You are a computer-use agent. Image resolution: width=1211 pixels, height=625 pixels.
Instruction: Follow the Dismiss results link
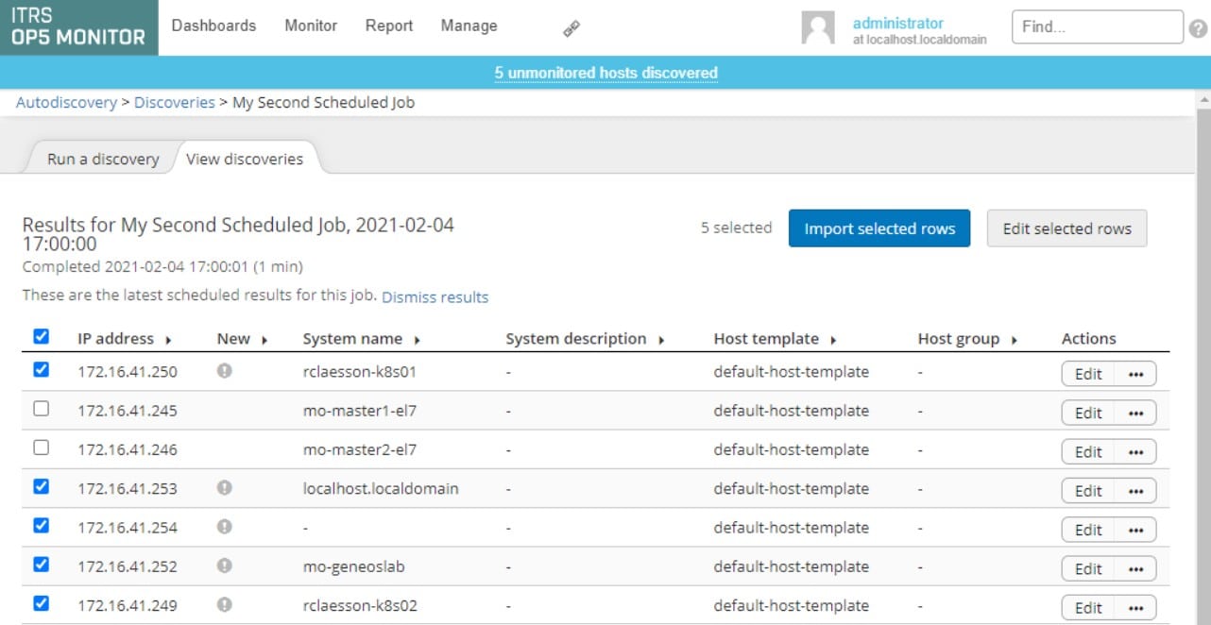click(435, 297)
